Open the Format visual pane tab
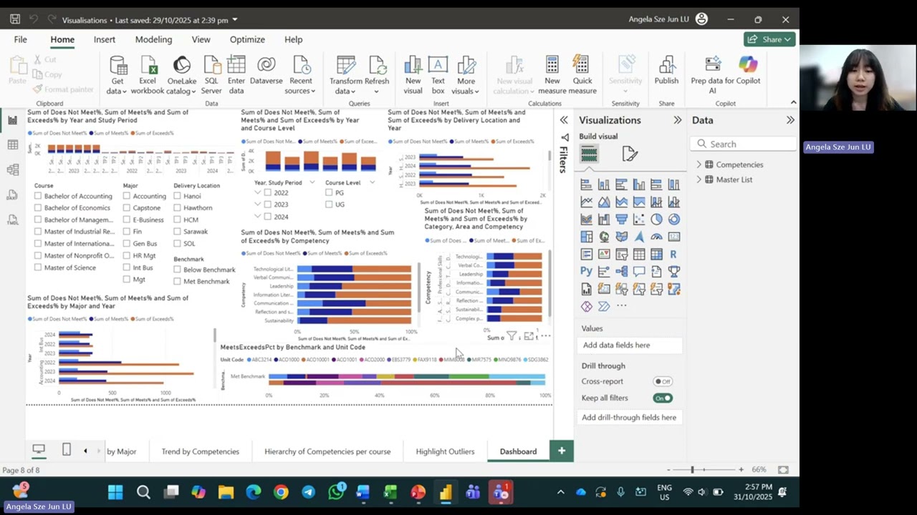Viewport: 917px width, 515px height. coord(629,154)
